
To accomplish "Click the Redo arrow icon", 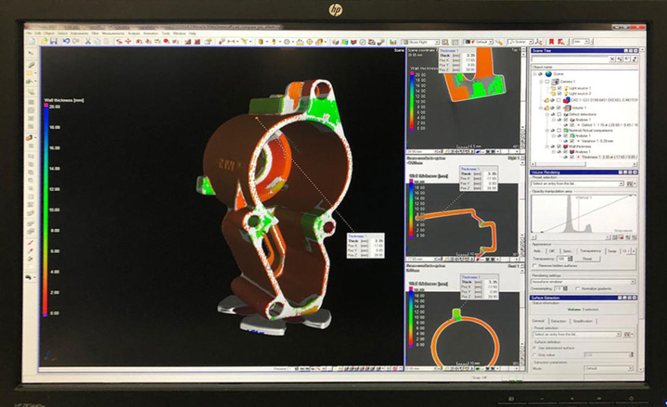I will [x=76, y=41].
